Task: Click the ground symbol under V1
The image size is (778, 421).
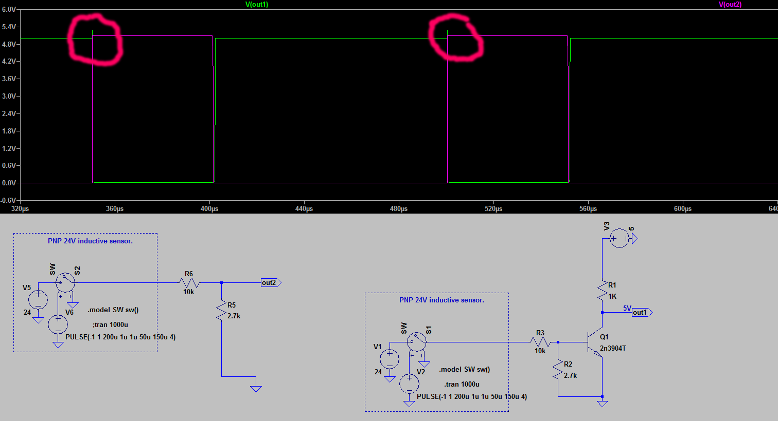Action: 390,379
